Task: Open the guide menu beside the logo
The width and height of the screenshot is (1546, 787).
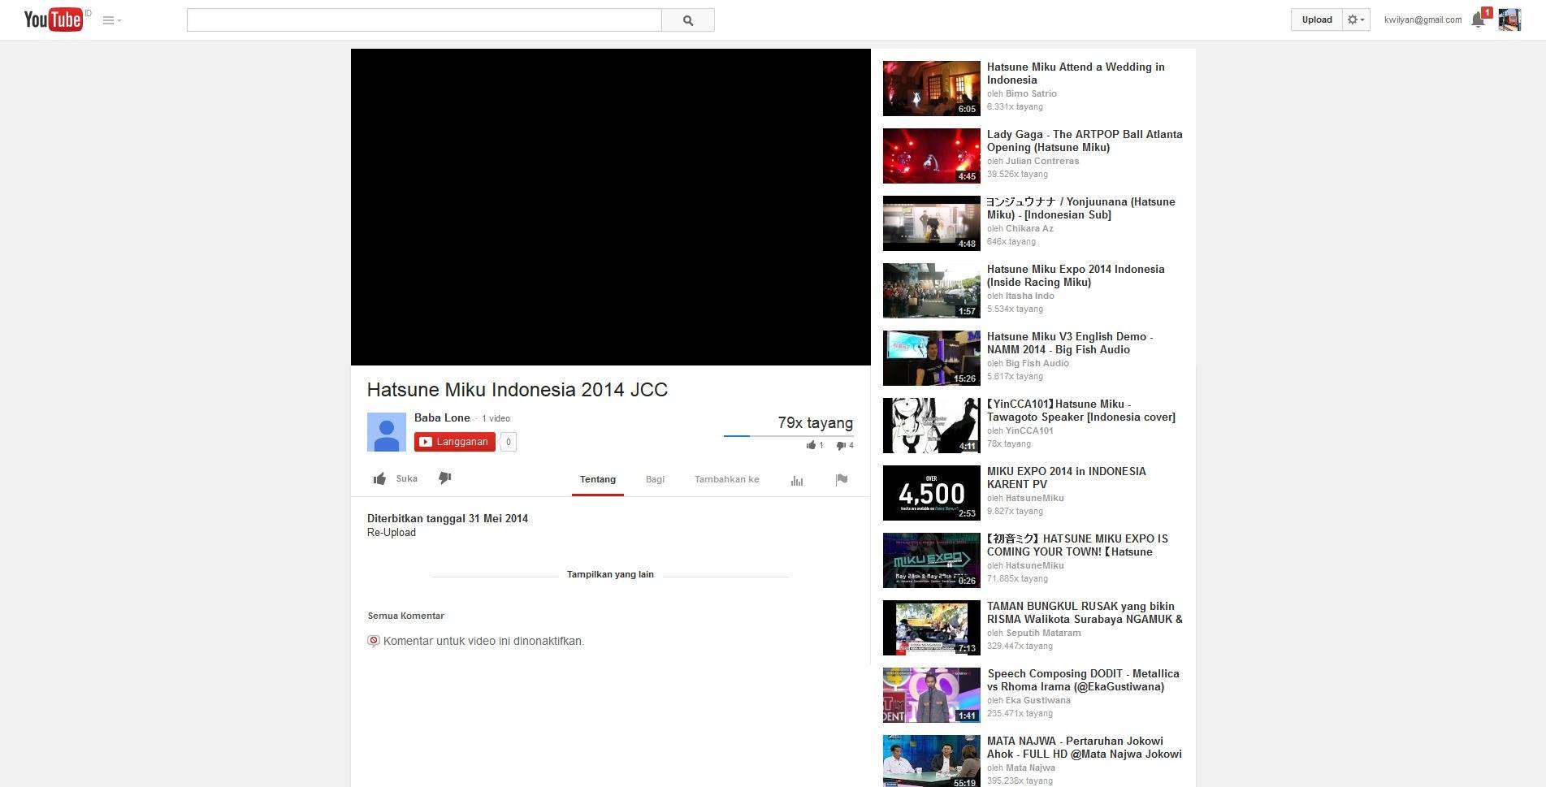Action: pyautogui.click(x=111, y=20)
